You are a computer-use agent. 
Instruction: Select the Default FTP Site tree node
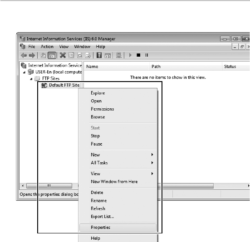click(64, 85)
